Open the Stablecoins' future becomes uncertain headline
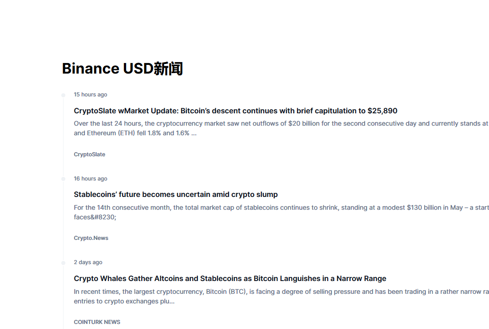 175,195
